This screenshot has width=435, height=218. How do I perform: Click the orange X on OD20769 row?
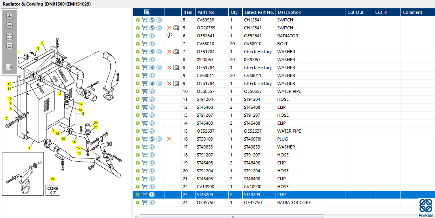pos(169,28)
